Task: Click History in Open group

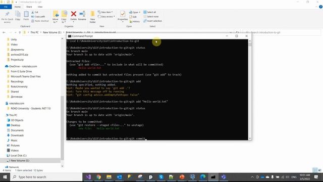Action: point(135,21)
